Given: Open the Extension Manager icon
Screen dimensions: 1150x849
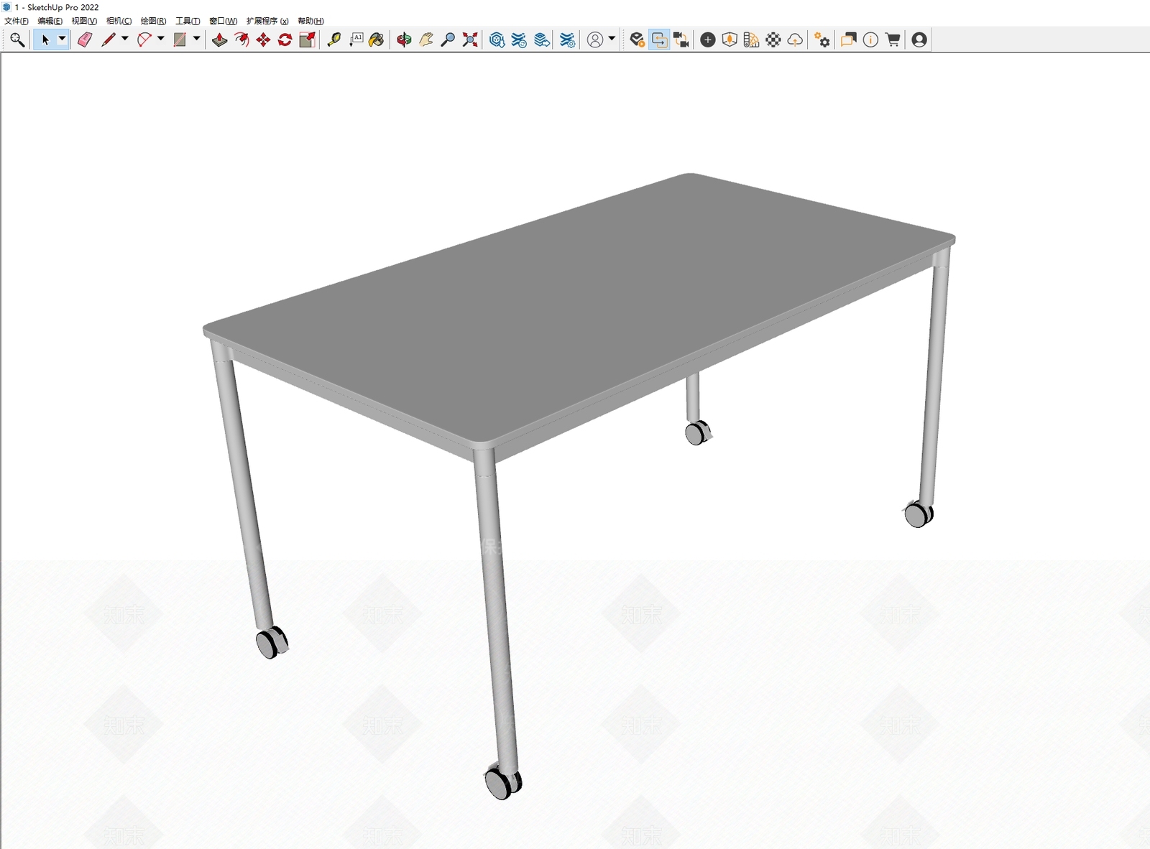Looking at the screenshot, I should (x=568, y=40).
